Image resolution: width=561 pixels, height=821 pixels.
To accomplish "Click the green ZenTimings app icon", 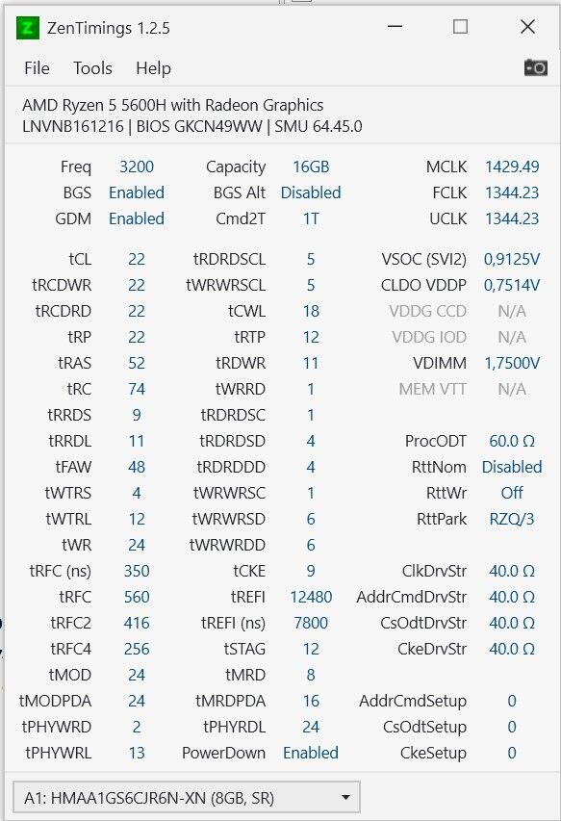I will (28, 28).
